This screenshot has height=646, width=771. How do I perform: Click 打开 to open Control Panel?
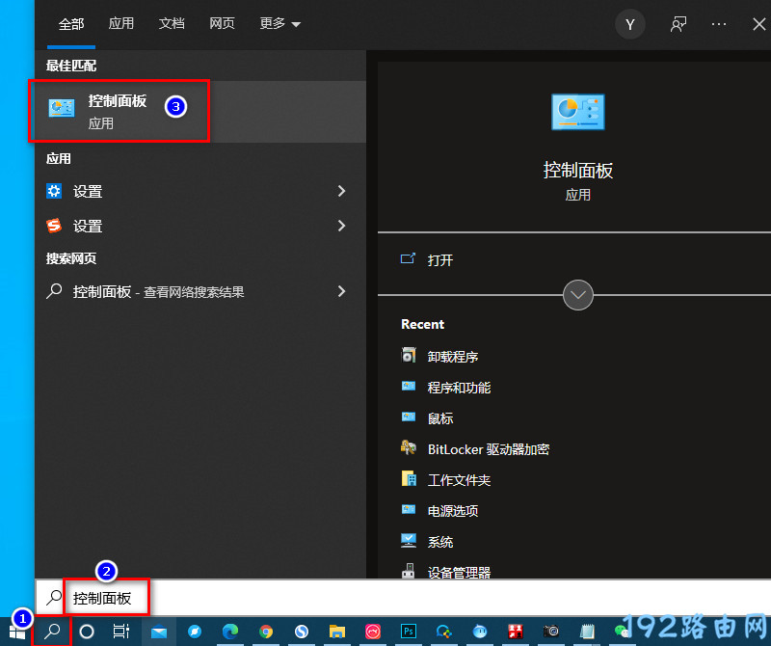pos(440,260)
